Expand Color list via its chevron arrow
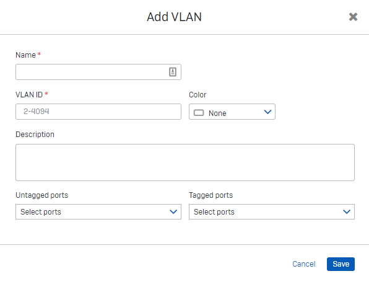Viewport: 369px width, 284px height. tap(268, 112)
